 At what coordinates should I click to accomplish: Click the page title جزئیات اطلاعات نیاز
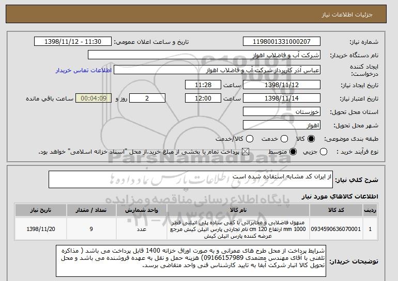(x=347, y=14)
